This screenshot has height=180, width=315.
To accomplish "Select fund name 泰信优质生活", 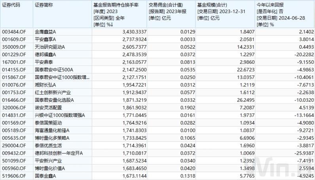I will [48, 146].
